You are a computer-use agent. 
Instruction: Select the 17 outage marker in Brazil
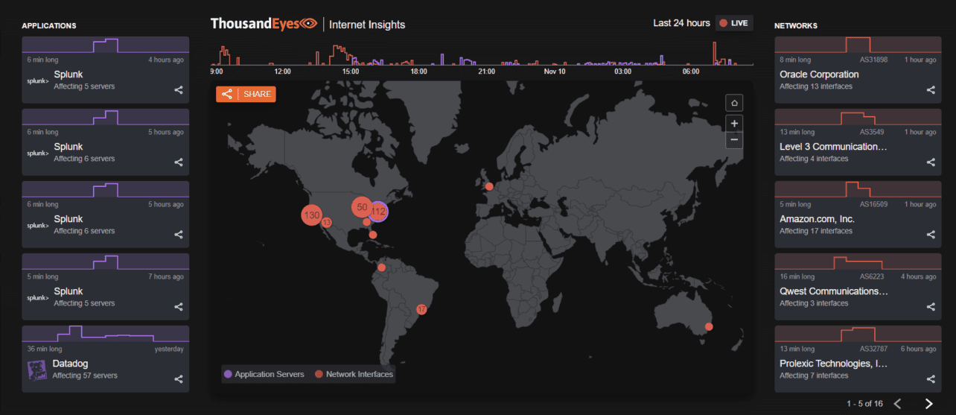[x=421, y=309]
